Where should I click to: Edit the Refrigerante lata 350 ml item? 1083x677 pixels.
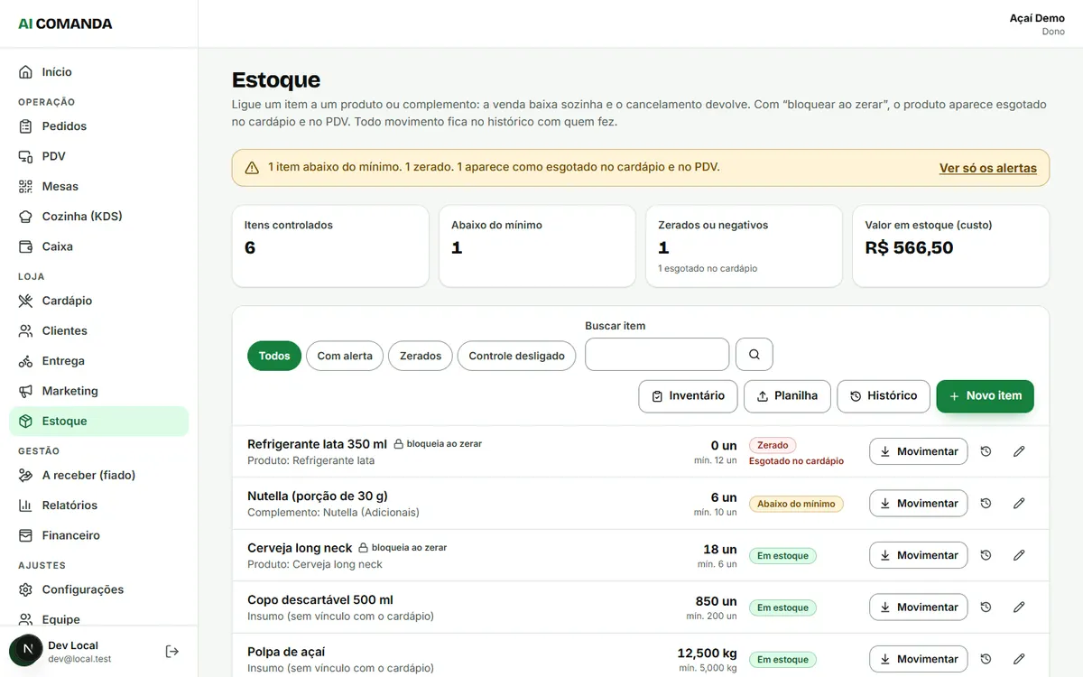1019,451
